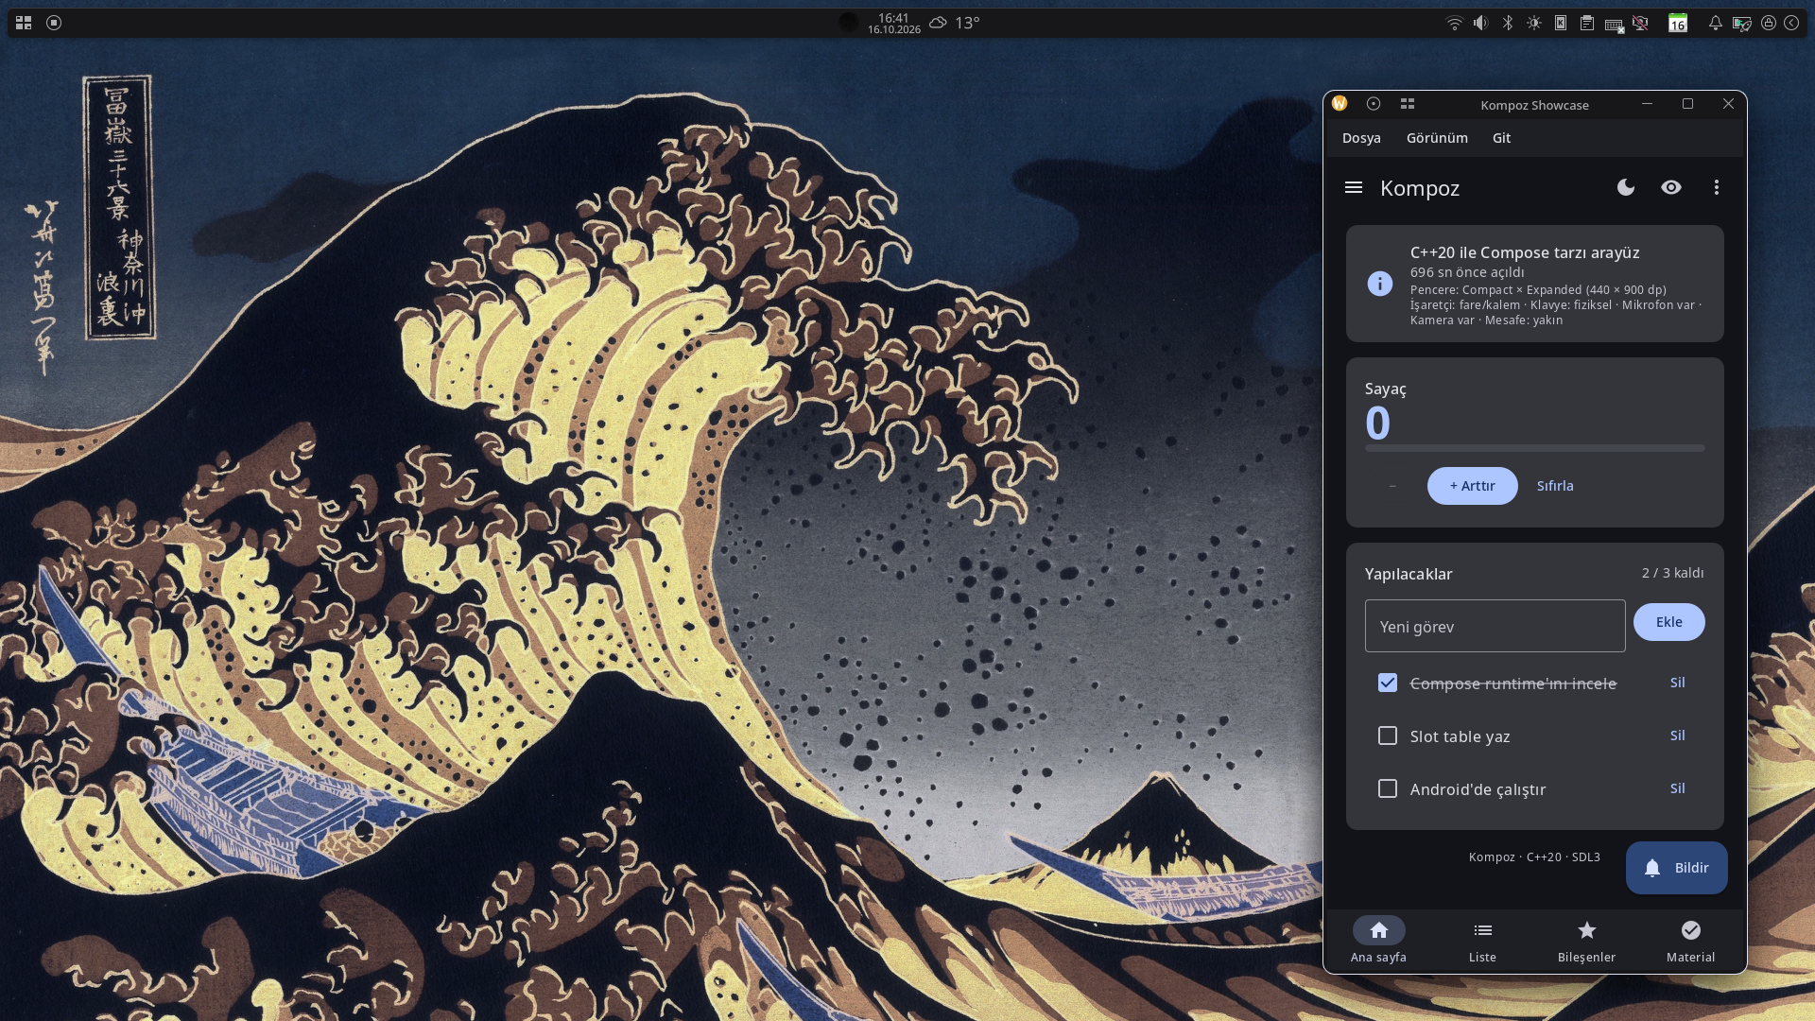The image size is (1815, 1021).
Task: Open the volume tray icon
Action: (x=1481, y=23)
